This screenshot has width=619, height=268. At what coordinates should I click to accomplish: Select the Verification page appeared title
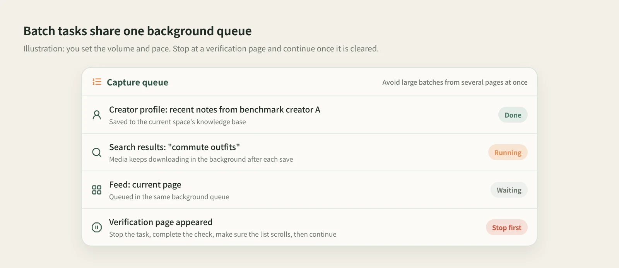tap(161, 222)
